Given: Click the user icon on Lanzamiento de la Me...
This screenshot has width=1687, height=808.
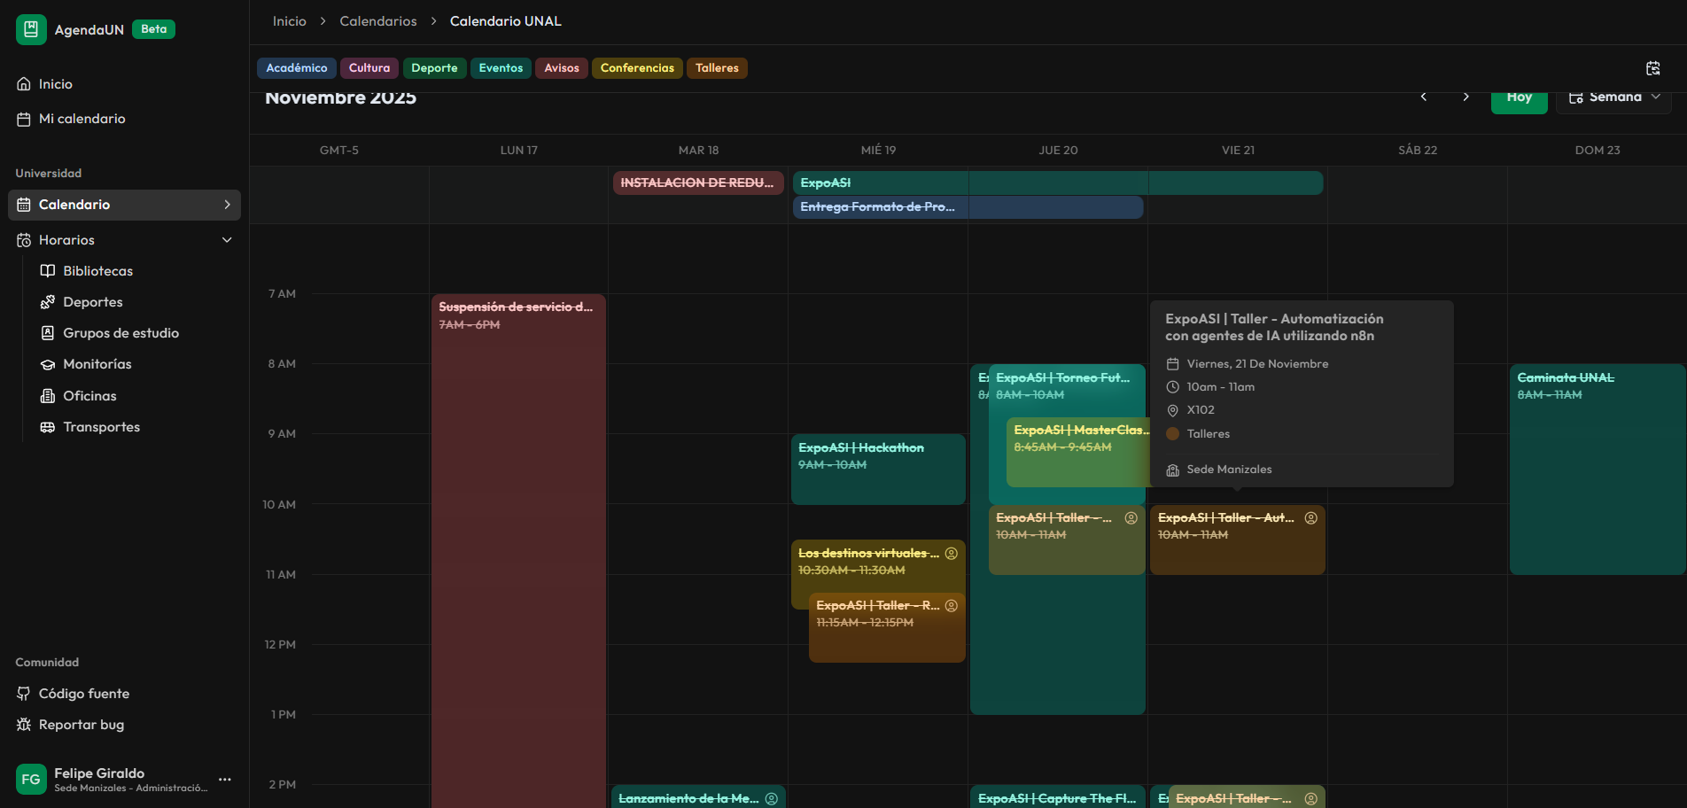Looking at the screenshot, I should click(772, 799).
